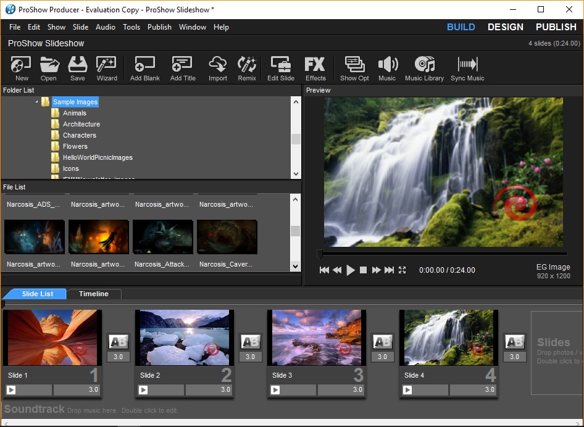Screen dimensions: 584x427
Task: Click the play icon under Slide 4
Action: tap(407, 390)
